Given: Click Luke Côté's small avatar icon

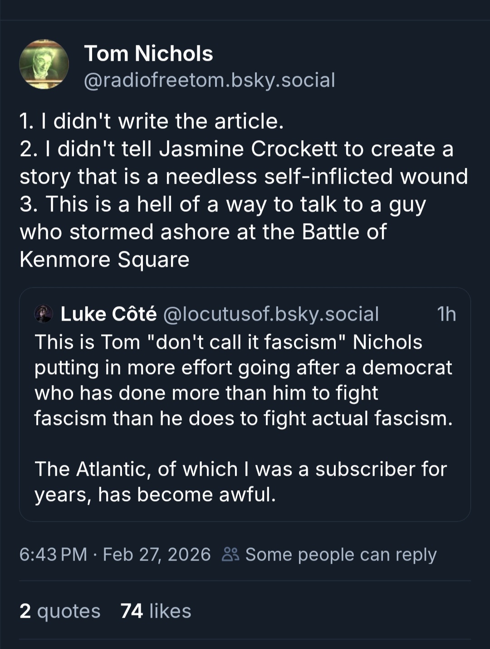Looking at the screenshot, I should [44, 314].
